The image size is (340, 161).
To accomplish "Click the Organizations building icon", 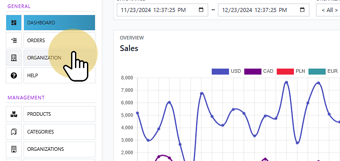I will 14,149.
